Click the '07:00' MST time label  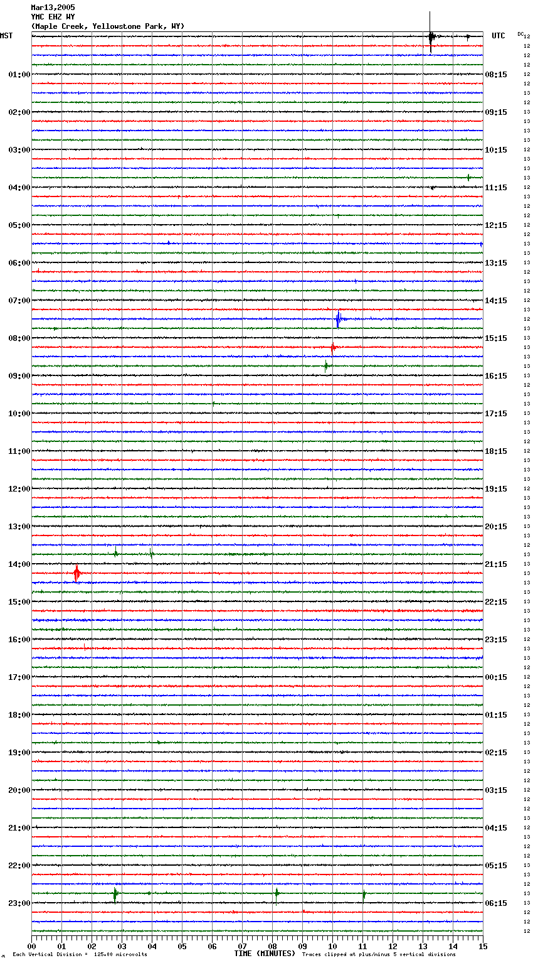pos(19,301)
